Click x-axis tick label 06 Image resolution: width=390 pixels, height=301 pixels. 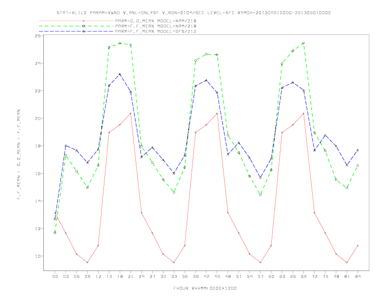pos(77,276)
